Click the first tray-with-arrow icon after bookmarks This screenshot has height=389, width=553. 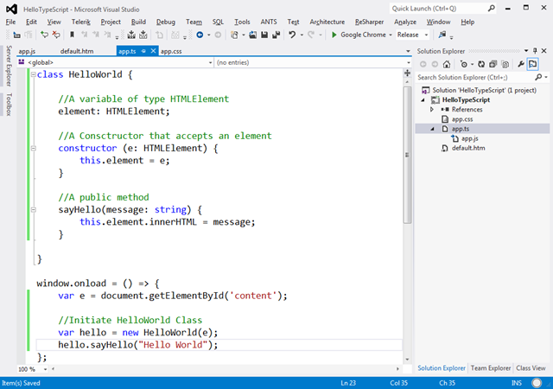pyautogui.click(x=131, y=35)
